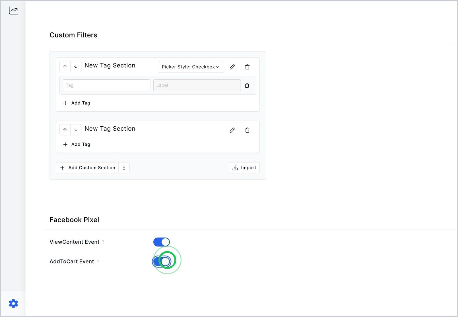Viewport: 458px width, 317px height.
Task: Click the Add Custom Section button
Action: pos(87,168)
